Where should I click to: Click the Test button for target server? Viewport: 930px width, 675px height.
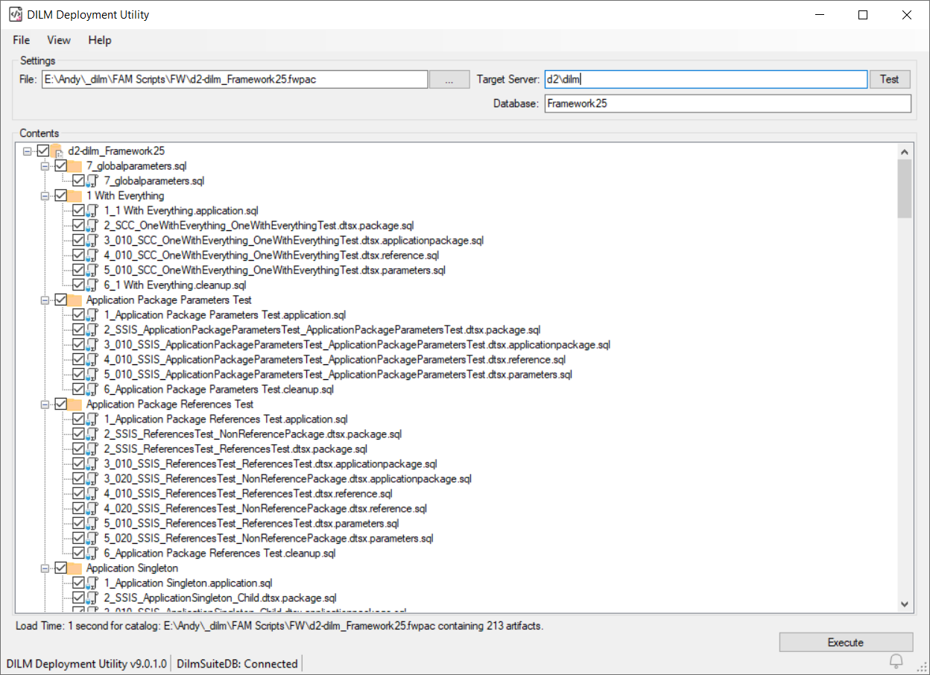point(889,79)
